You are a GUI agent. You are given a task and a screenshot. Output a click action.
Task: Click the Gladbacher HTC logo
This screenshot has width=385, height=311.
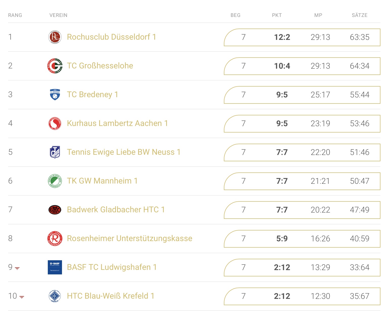tap(55, 210)
